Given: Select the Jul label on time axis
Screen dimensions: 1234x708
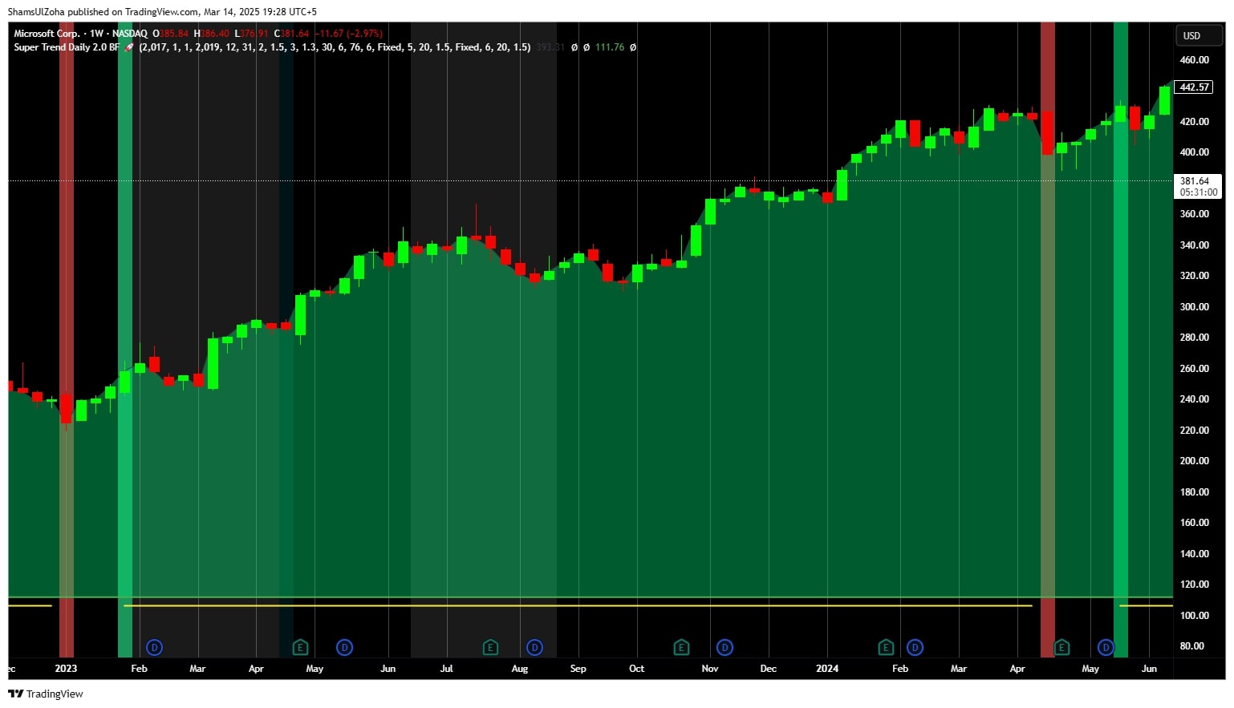Looking at the screenshot, I should tap(446, 669).
